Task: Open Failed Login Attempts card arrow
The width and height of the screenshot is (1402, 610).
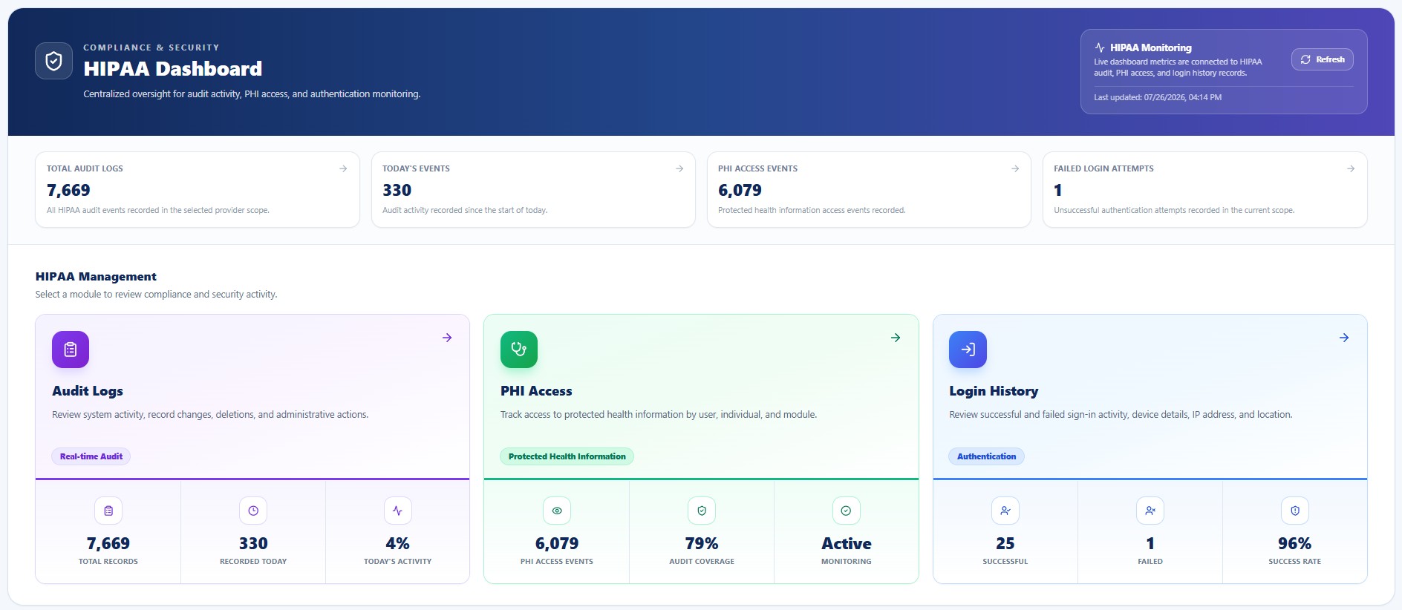Action: click(1350, 168)
